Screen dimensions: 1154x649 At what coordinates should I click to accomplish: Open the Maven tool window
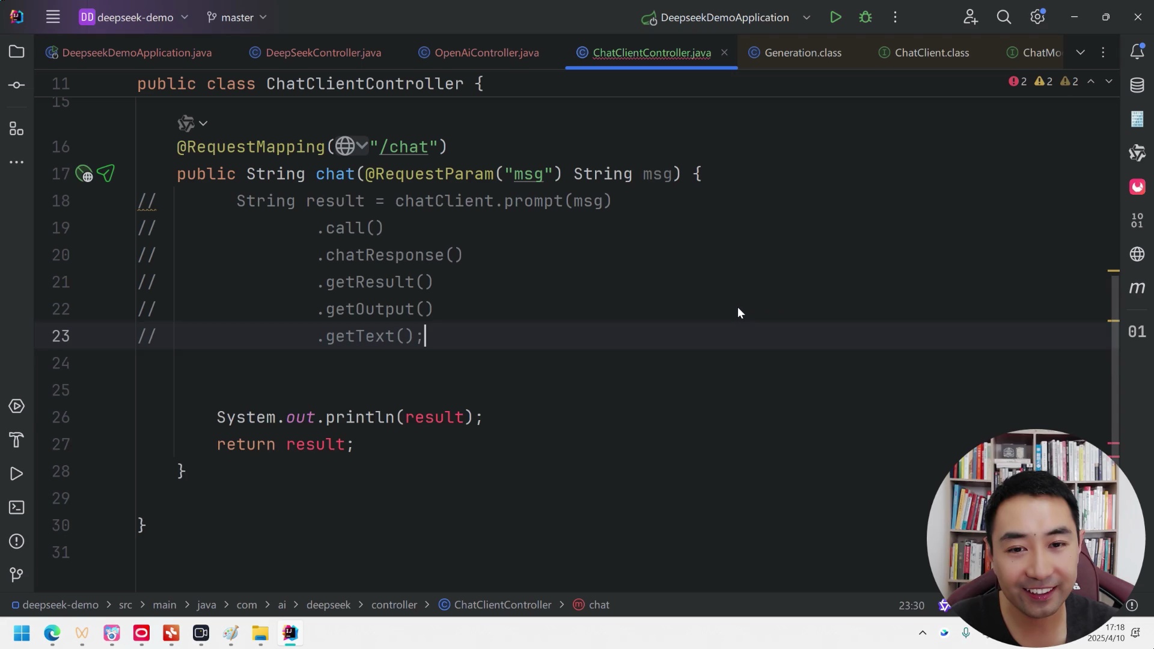1137,288
